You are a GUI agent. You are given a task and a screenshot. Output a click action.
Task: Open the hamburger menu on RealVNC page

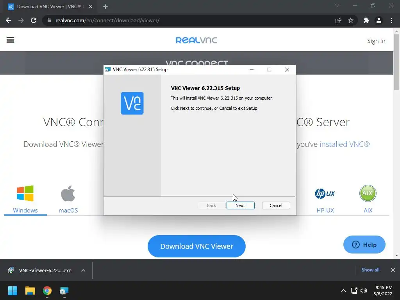pos(11,40)
